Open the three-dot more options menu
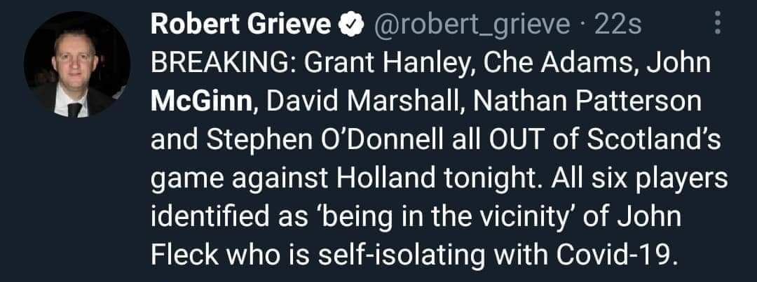The height and width of the screenshot is (282, 757). click(x=716, y=25)
